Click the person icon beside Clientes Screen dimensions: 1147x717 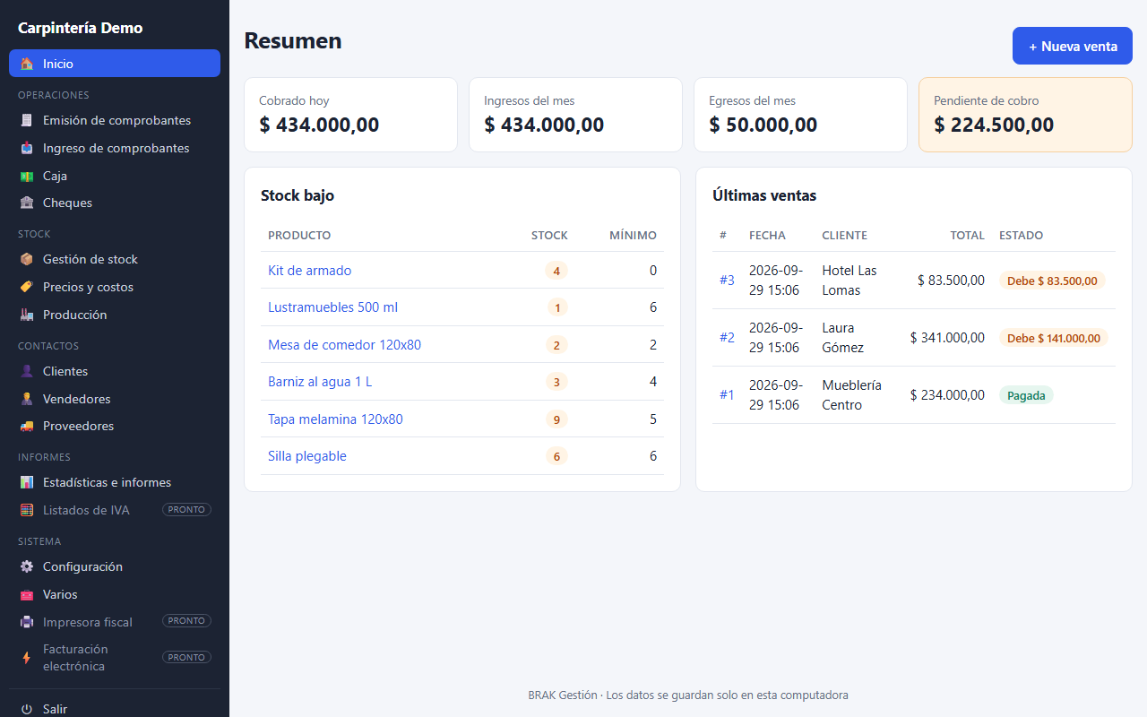click(27, 371)
